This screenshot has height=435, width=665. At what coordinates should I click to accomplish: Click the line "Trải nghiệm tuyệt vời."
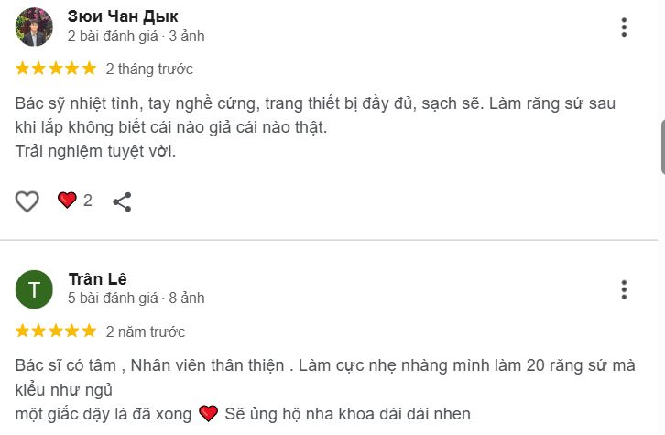click(x=95, y=151)
